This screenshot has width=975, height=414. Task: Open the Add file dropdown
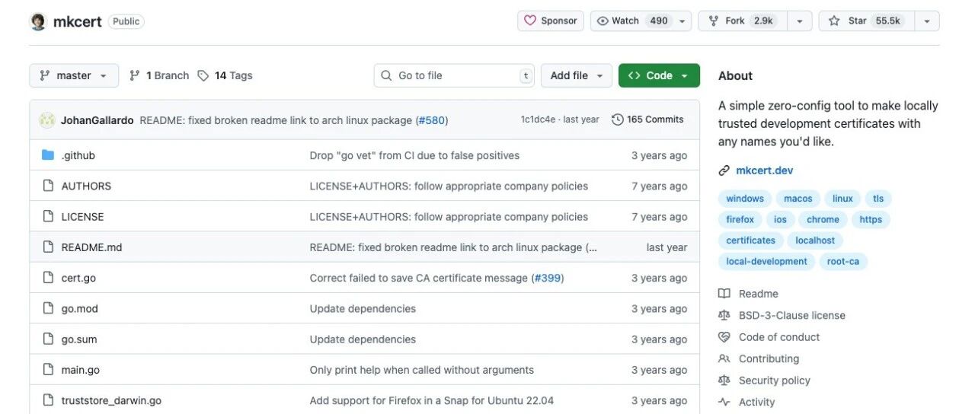[577, 75]
